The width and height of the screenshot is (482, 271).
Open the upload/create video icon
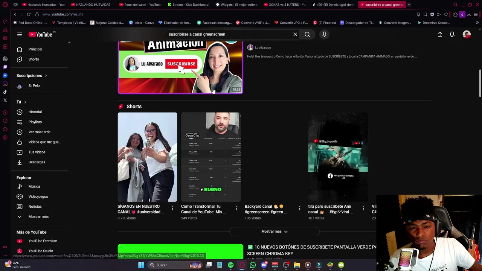[440, 34]
